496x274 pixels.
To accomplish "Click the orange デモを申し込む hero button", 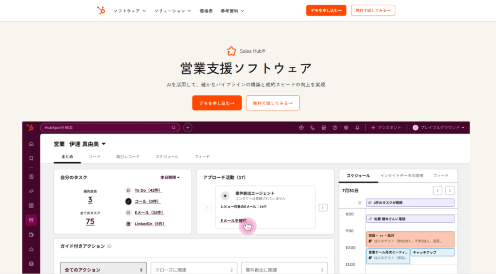I will (217, 103).
